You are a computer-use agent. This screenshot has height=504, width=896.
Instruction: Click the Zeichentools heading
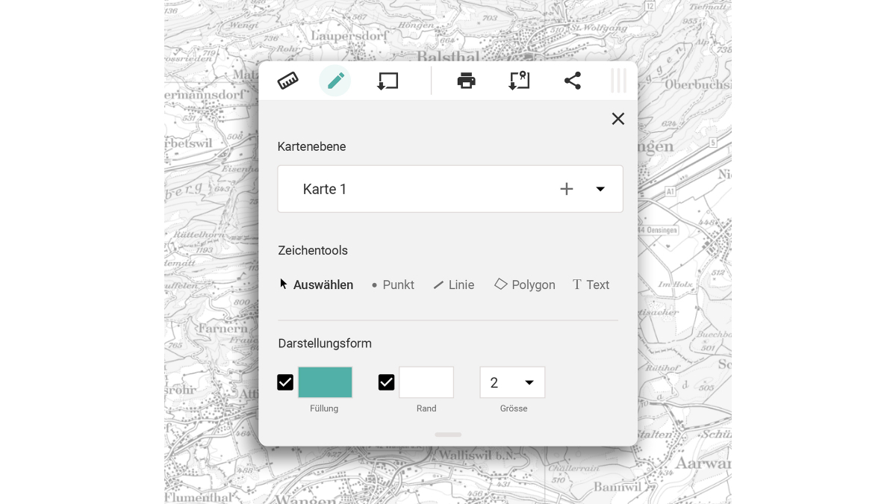coord(313,250)
